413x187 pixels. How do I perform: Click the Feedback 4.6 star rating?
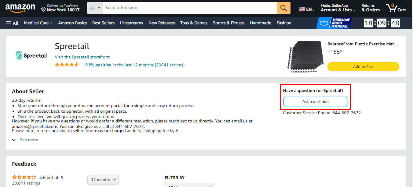24,178
